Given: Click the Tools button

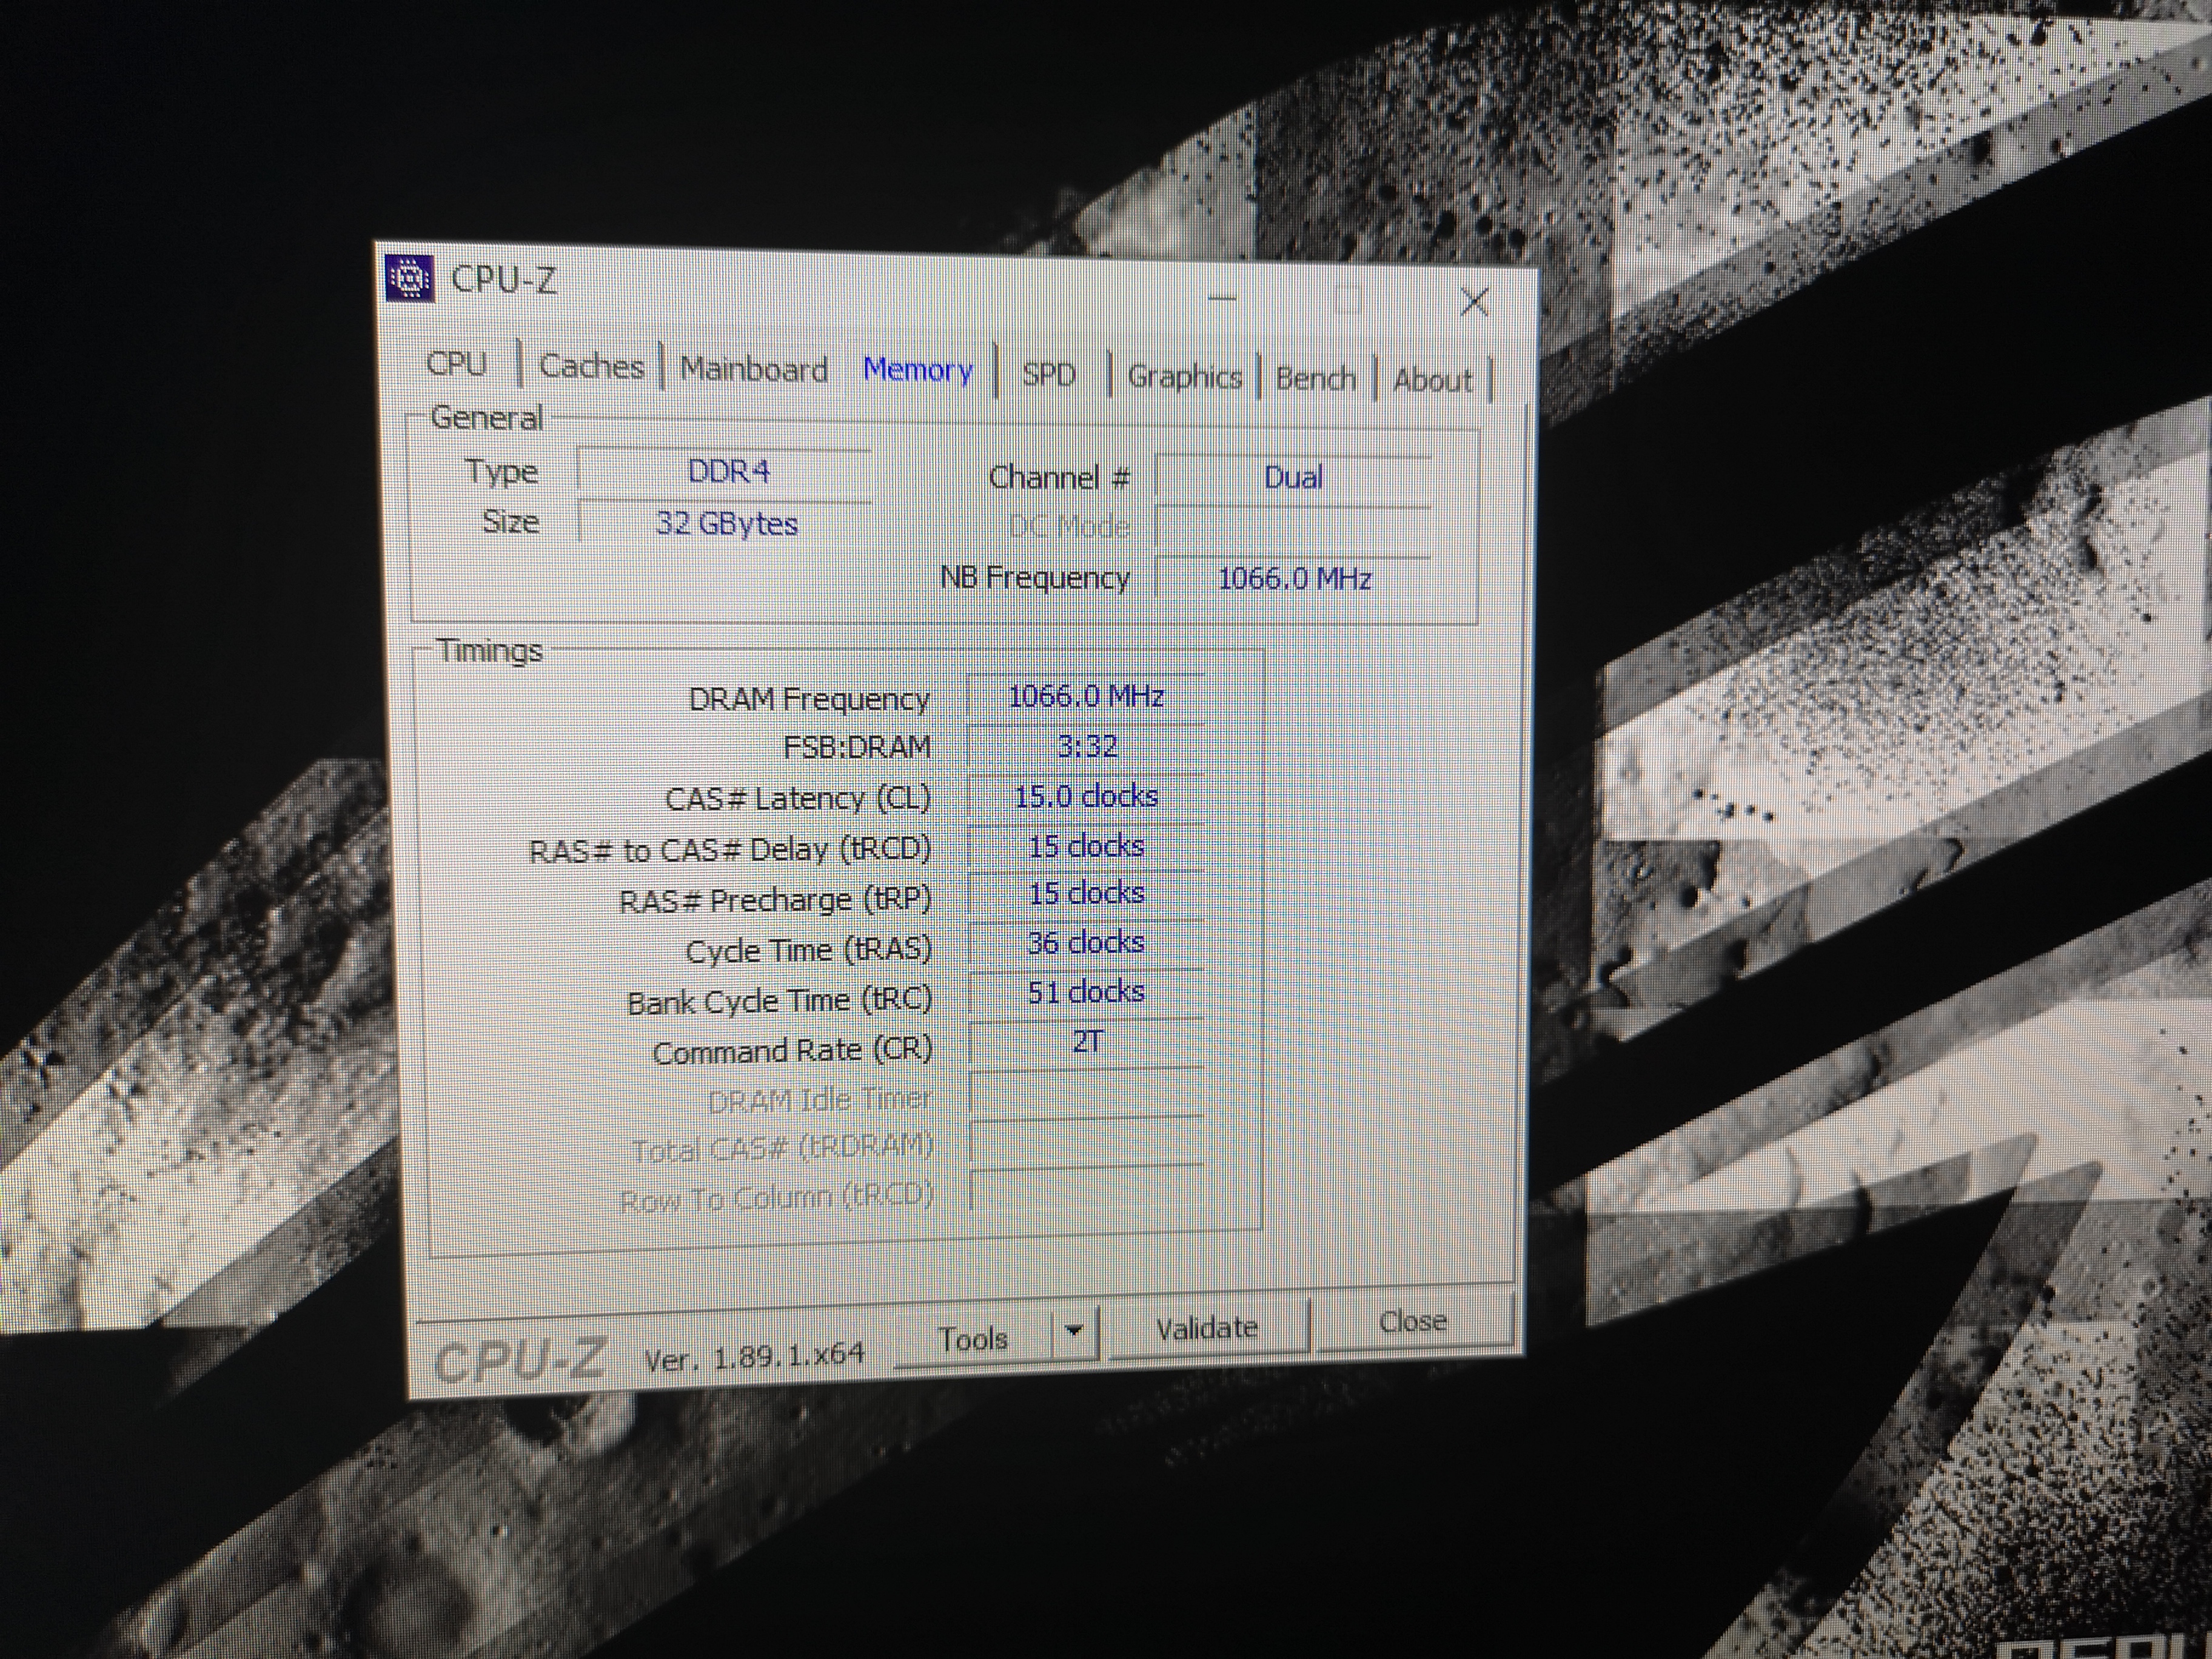Looking at the screenshot, I should (973, 1338).
